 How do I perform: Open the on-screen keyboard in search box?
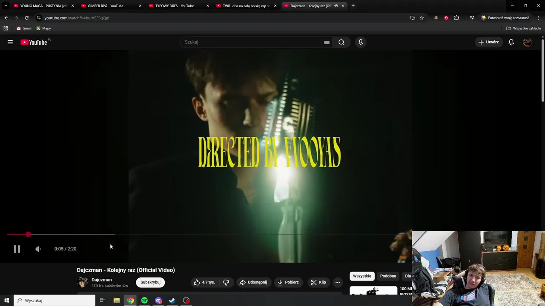[327, 42]
